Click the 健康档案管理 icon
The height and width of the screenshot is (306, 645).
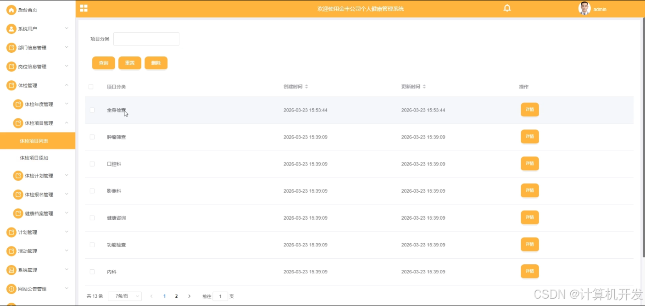coord(18,213)
